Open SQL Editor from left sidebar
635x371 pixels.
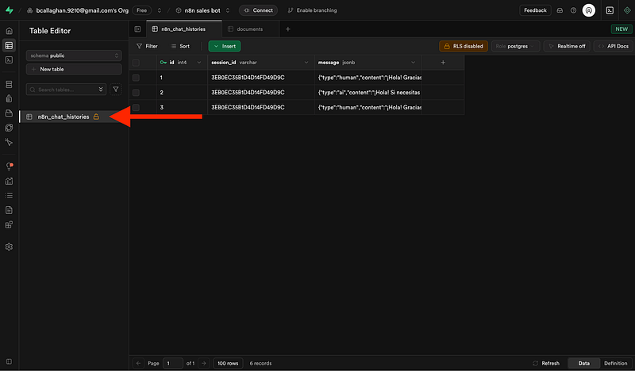(9, 60)
